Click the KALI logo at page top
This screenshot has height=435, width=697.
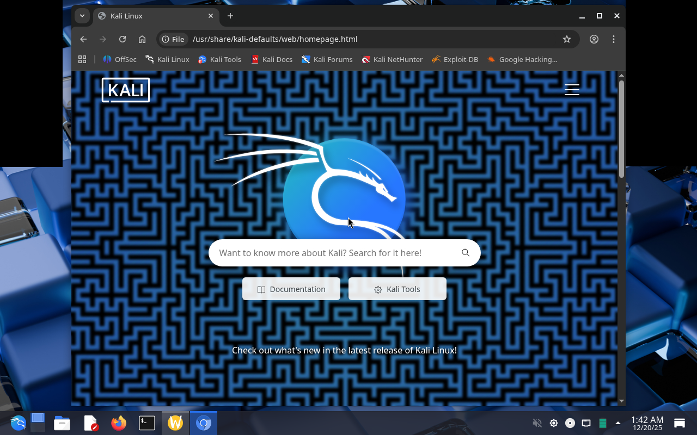(126, 90)
